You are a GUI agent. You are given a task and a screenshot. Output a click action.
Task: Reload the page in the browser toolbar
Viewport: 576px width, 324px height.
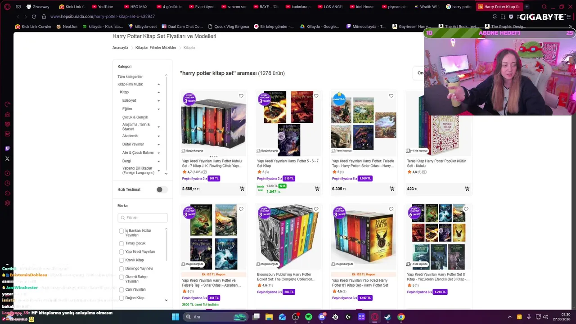tap(34, 17)
